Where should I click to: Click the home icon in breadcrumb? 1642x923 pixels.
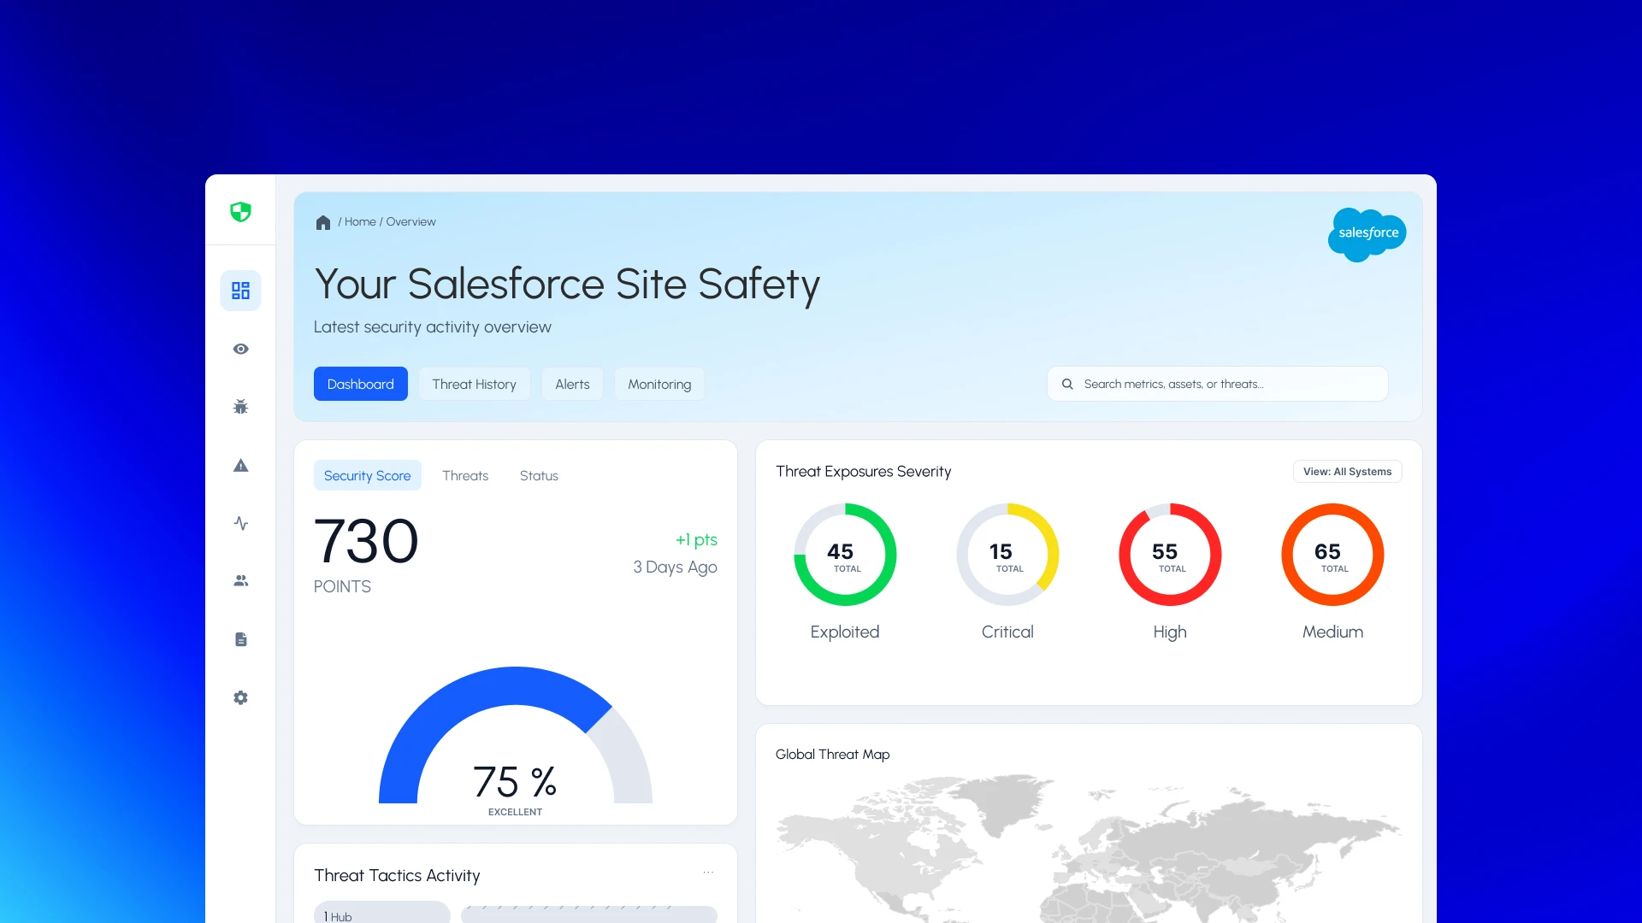click(322, 222)
